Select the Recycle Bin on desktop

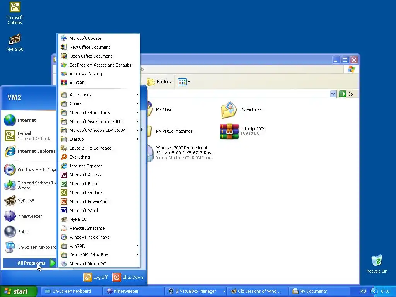377,264
